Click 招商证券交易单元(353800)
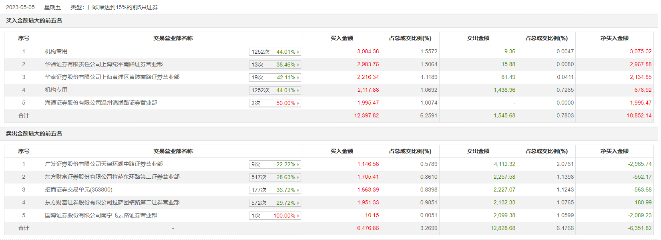The image size is (661, 240). point(78,190)
